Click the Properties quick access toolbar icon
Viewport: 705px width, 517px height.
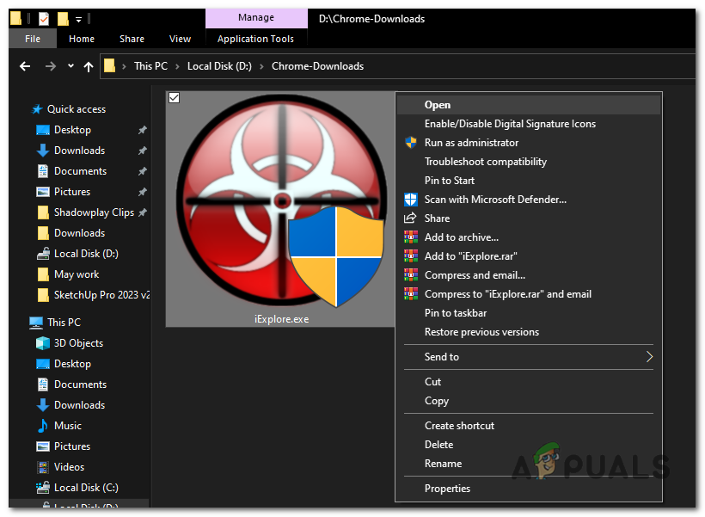pos(44,18)
